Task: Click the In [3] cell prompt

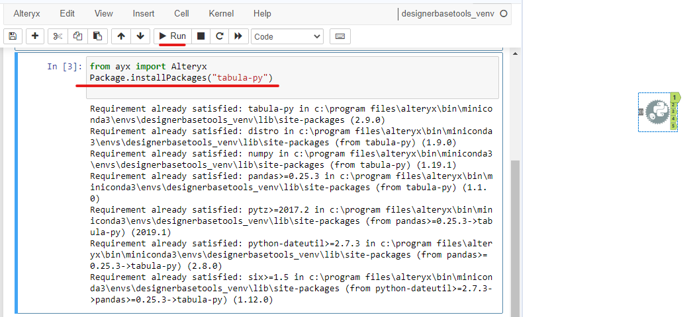Action: tap(64, 67)
